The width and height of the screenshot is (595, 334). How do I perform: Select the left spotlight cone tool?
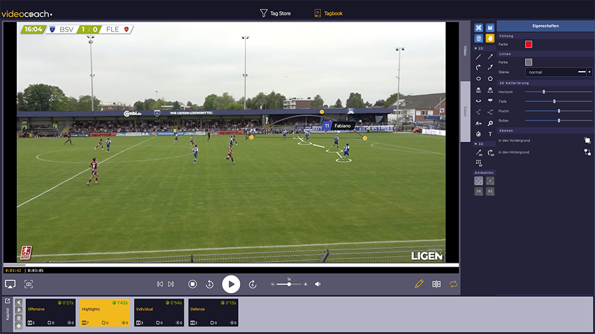[478, 90]
